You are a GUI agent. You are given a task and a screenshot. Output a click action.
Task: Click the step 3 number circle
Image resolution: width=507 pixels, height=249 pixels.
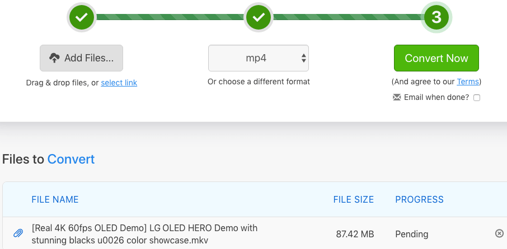point(436,17)
